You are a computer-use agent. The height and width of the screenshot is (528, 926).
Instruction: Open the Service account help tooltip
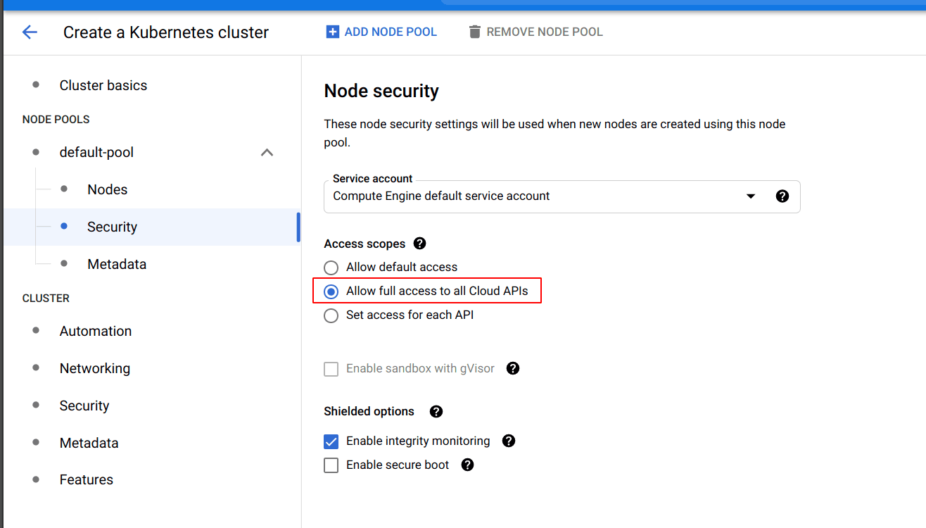click(782, 196)
